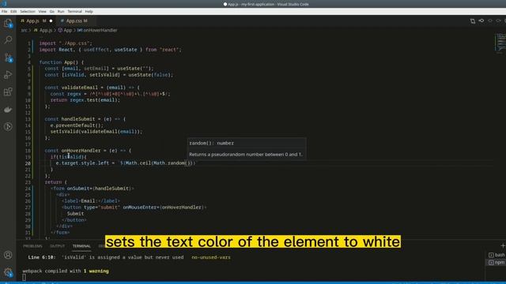Click line number 20 in the gutter
506x284 pixels.
pos(28,163)
